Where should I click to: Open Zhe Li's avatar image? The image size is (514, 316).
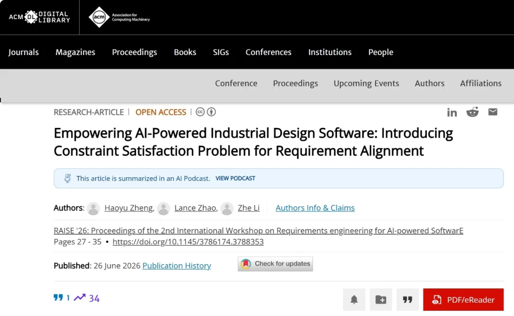pyautogui.click(x=227, y=208)
